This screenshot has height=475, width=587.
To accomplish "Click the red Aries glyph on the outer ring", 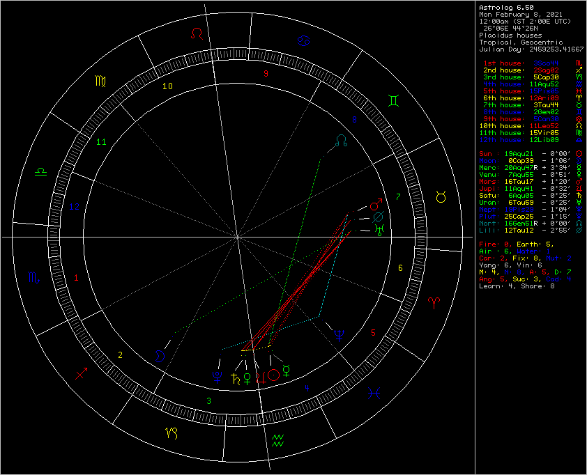I will (x=434, y=303).
